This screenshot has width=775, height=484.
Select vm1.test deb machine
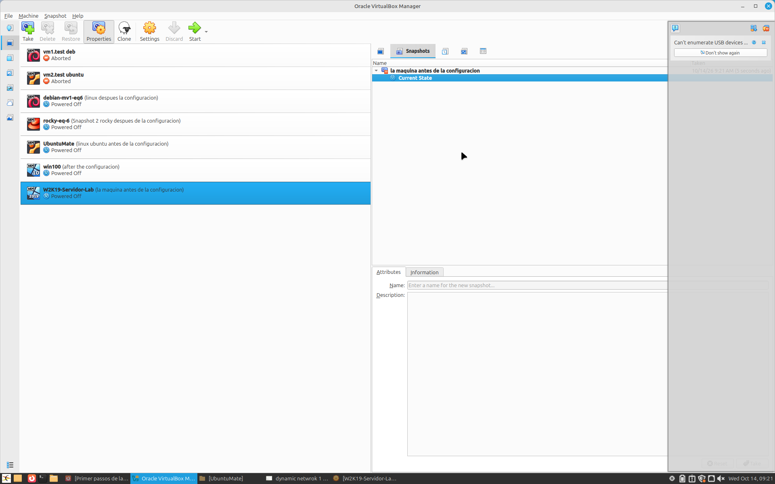pos(195,55)
